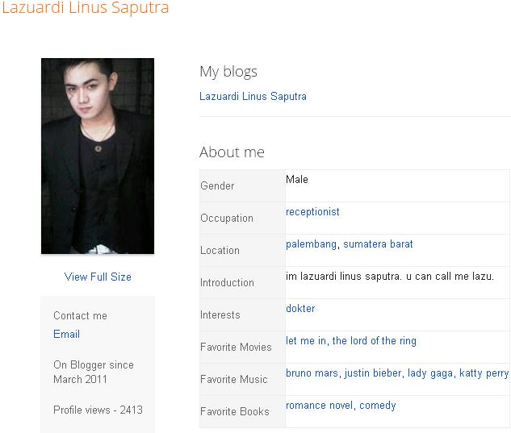Select the lady gaga music link
The image size is (511, 433).
pos(430,373)
